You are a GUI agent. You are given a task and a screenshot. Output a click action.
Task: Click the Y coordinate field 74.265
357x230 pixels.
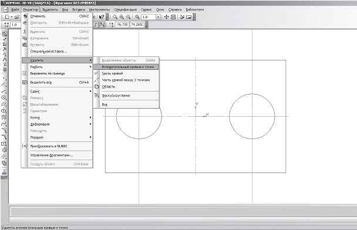tap(137, 25)
